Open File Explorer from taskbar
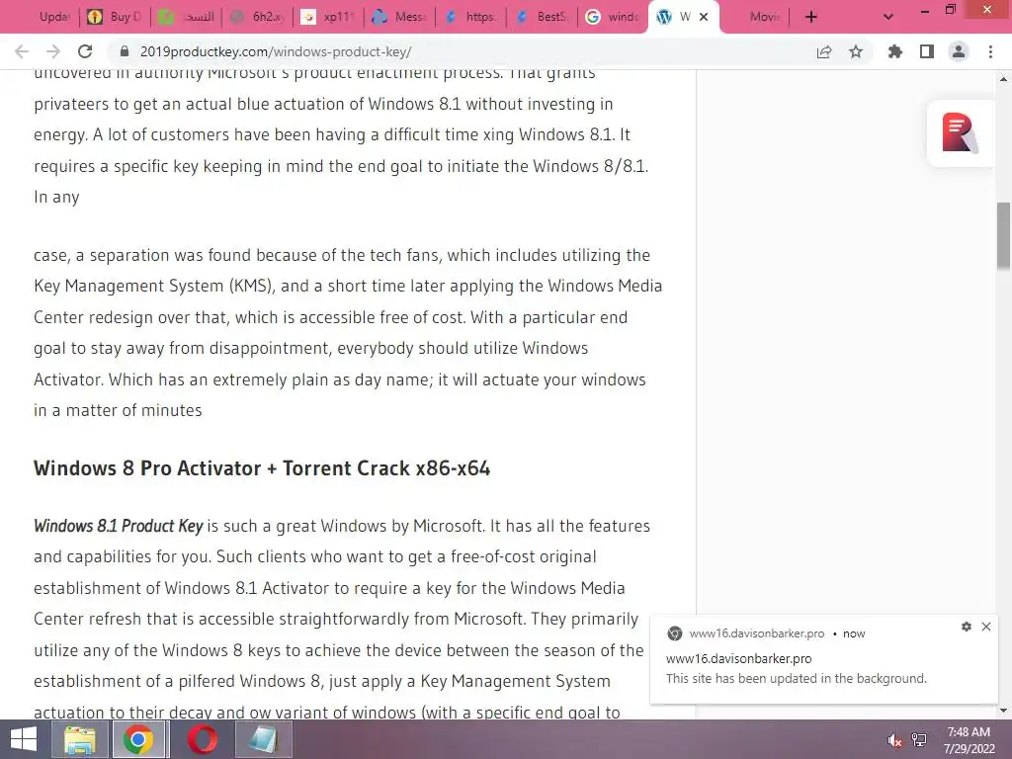Screen dimensions: 1012x759 [80, 739]
